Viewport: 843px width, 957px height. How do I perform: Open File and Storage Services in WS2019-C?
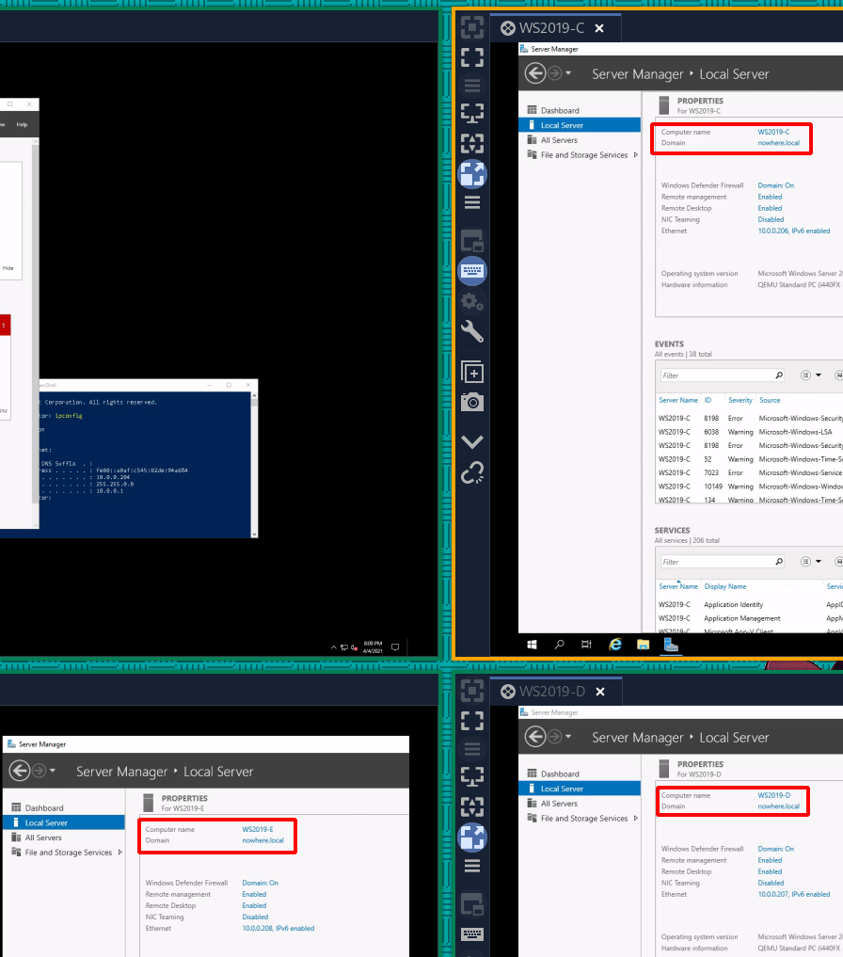coord(584,155)
